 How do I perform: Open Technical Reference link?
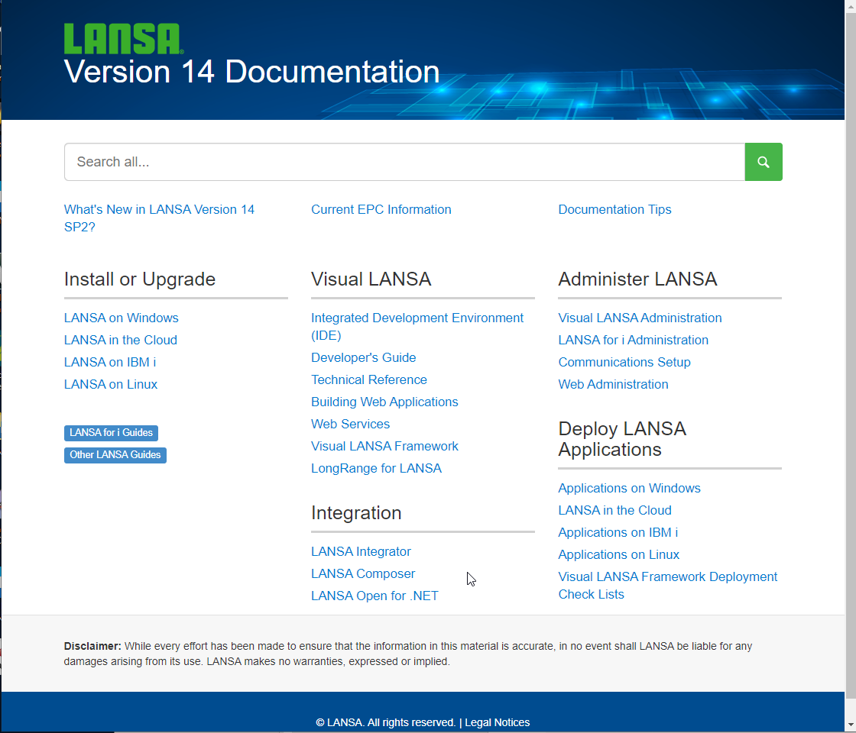click(x=369, y=379)
